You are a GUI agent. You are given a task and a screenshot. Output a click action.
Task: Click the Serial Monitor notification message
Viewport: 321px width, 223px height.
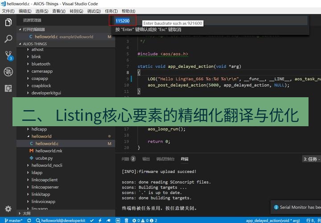point(300,207)
